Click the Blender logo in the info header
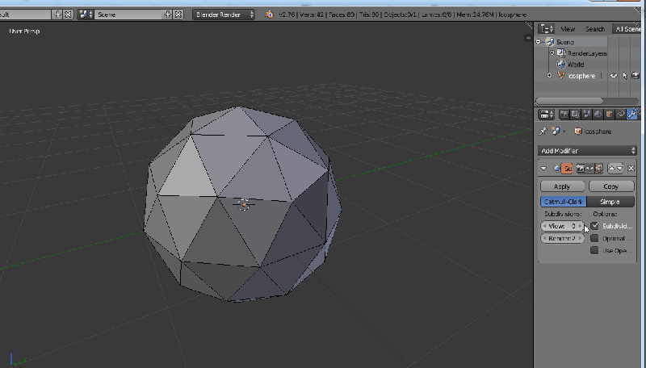The width and height of the screenshot is (646, 368). [269, 15]
